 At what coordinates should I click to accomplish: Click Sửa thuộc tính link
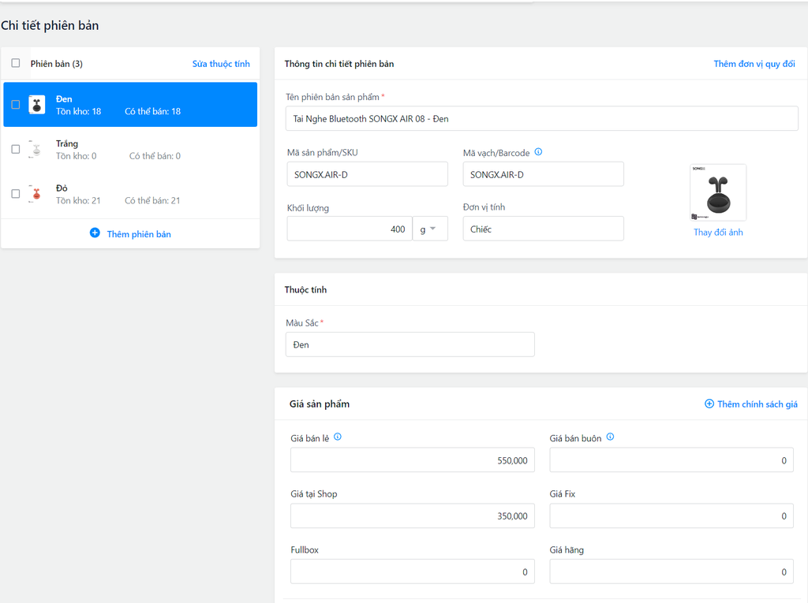point(221,64)
